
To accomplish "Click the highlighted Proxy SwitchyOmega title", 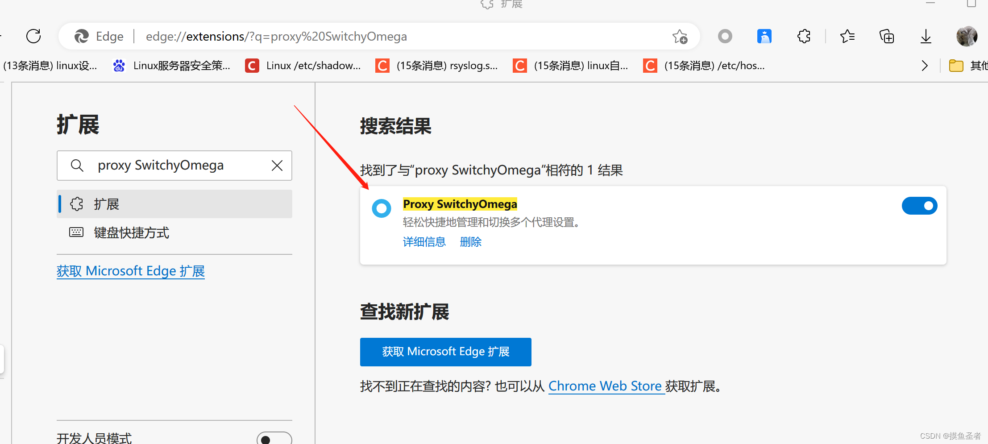I will coord(460,204).
